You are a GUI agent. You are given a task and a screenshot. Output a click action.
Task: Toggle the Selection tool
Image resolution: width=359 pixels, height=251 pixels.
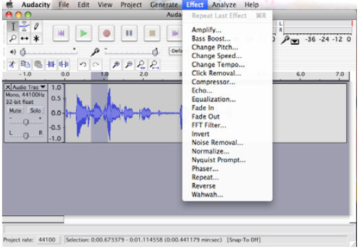pyautogui.click(x=13, y=26)
